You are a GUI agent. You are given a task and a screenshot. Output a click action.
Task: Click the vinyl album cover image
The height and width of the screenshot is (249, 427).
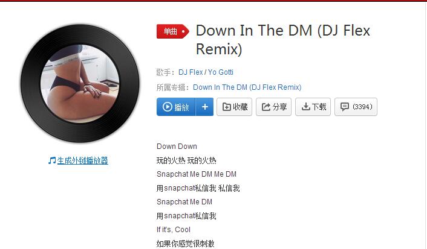pyautogui.click(x=80, y=83)
